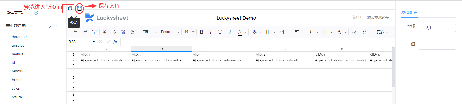The width and height of the screenshot is (462, 104).
Task: Add a dataset with the plus icon
Action: [36, 13]
